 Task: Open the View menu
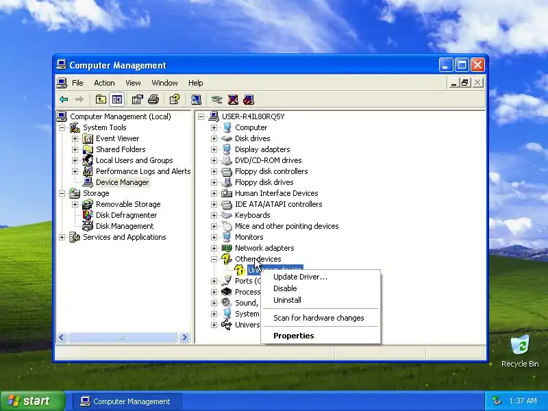(x=133, y=83)
